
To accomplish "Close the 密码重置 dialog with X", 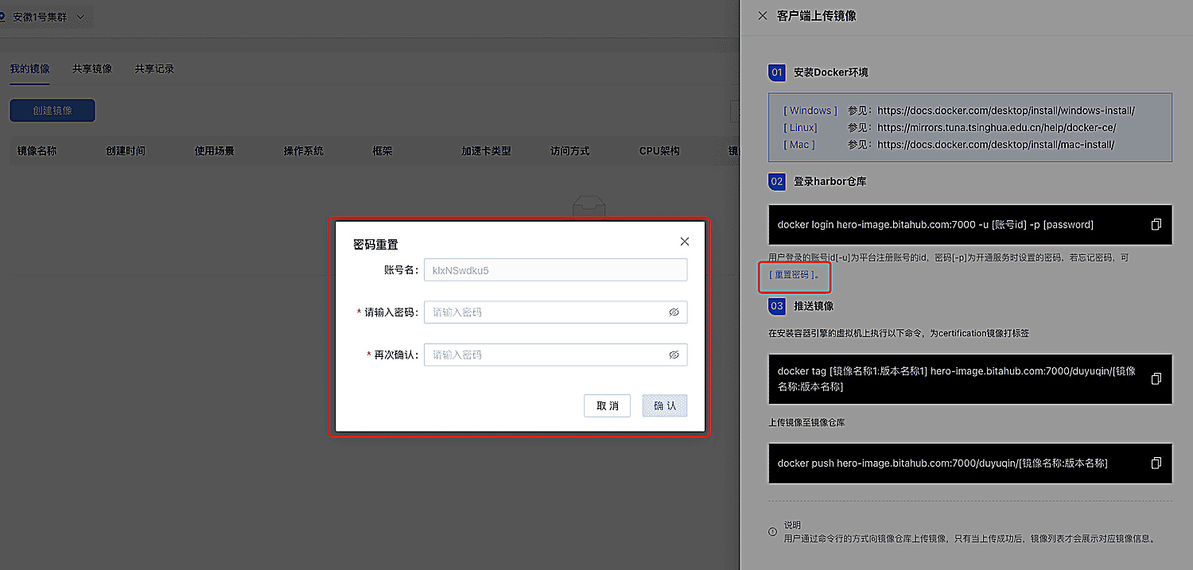I will tap(684, 242).
